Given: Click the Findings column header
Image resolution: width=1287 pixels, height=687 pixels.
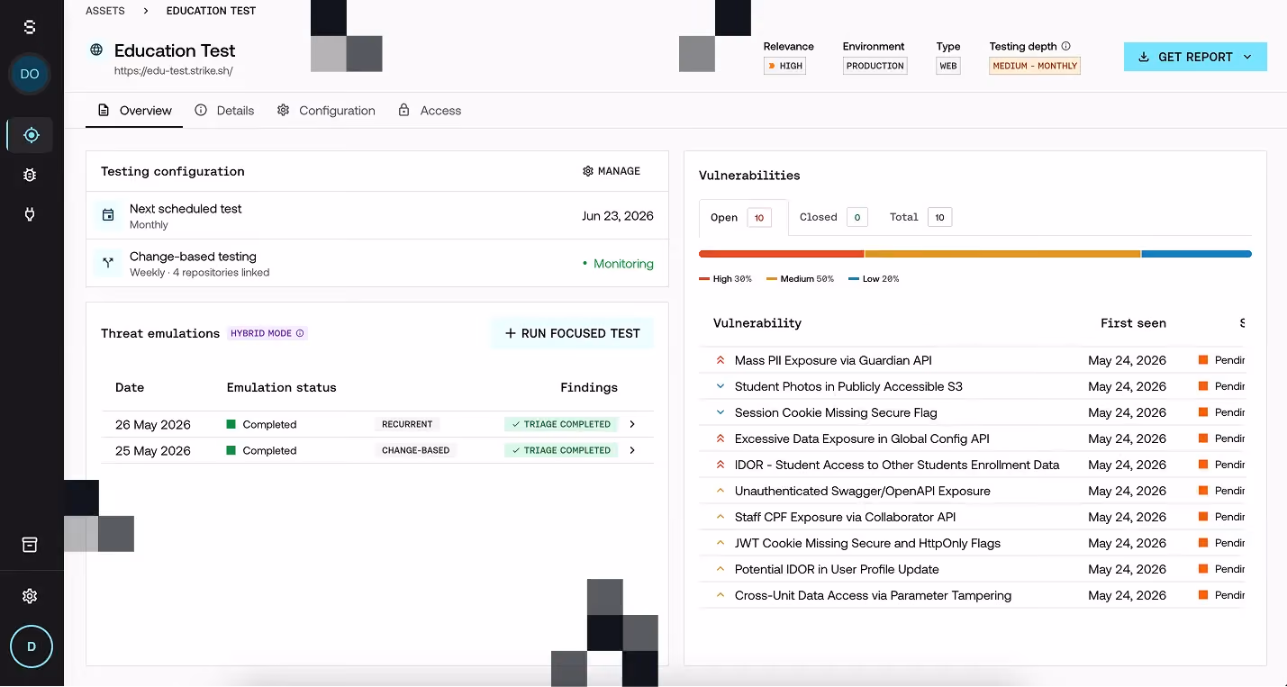Looking at the screenshot, I should tap(589, 387).
